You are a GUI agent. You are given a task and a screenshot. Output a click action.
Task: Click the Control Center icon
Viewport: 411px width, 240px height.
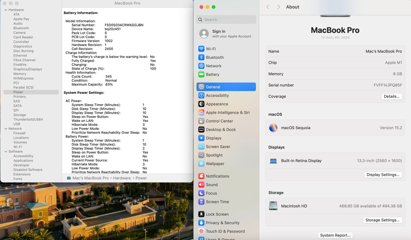tap(201, 121)
